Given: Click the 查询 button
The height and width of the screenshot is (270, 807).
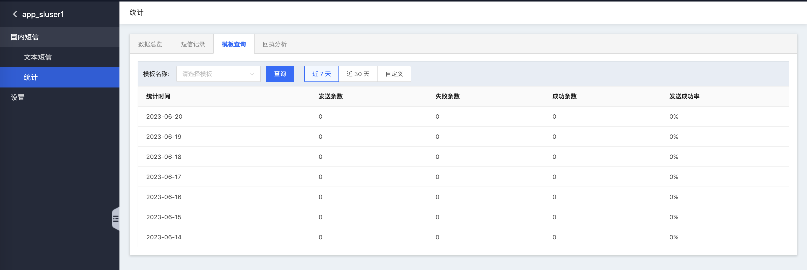Looking at the screenshot, I should 280,74.
